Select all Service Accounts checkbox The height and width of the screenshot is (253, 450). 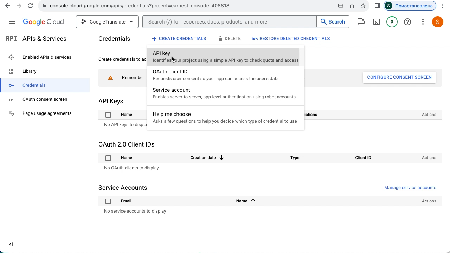[x=108, y=201]
